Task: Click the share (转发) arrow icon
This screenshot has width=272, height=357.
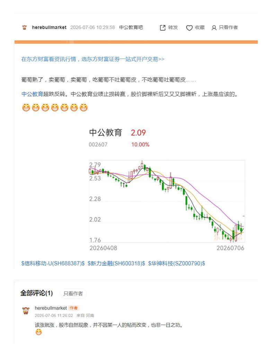Action: click(163, 28)
